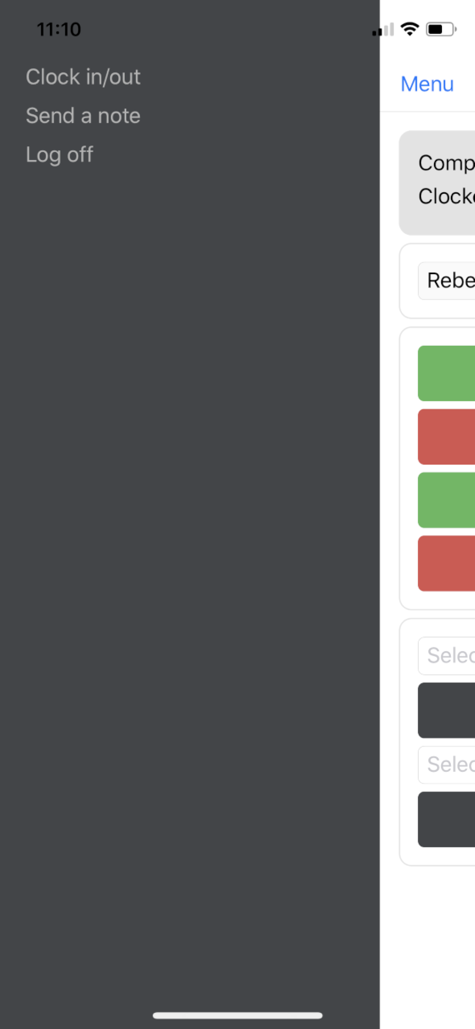Screen dimensions: 475x1029
Task: Tap the first red button
Action: coord(446,437)
